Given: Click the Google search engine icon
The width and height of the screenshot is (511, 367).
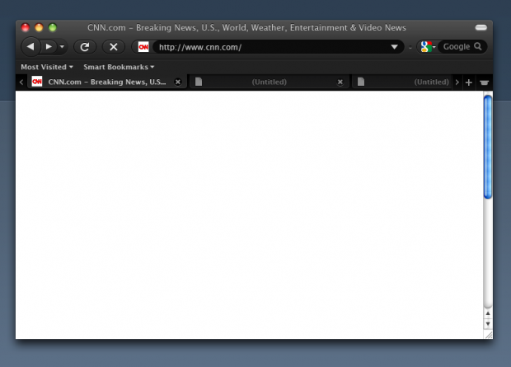Looking at the screenshot, I should point(426,47).
